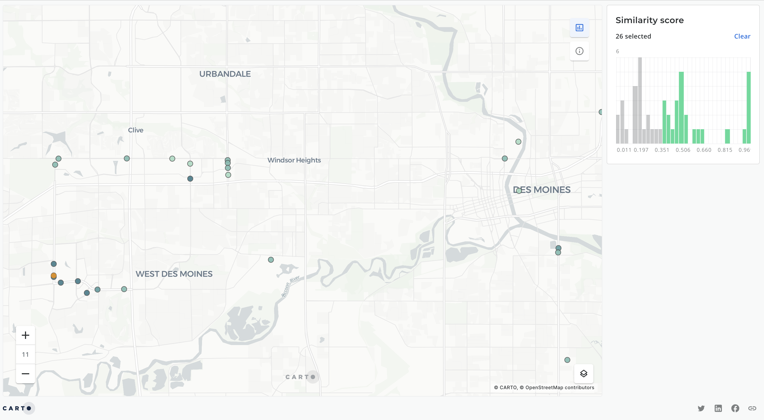Select the tallest gray histogram bar
This screenshot has height=420, width=764.
(x=640, y=100)
